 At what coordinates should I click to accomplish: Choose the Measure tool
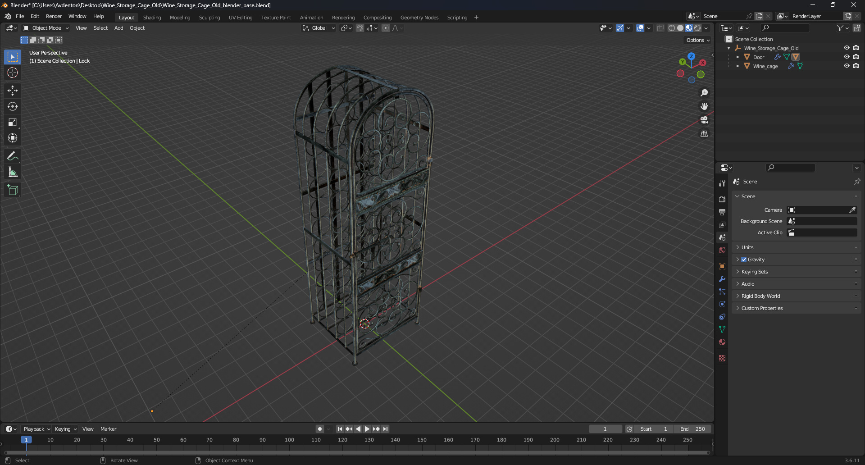coord(13,172)
